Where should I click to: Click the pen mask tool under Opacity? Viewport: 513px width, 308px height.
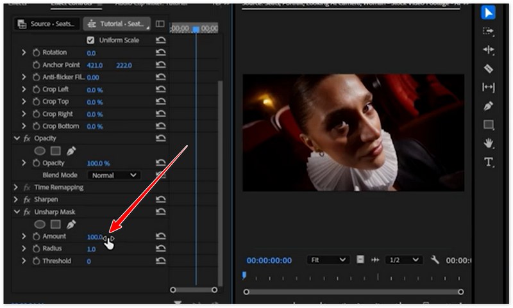click(x=71, y=150)
